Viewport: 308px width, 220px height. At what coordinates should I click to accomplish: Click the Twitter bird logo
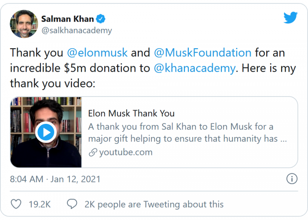click(290, 18)
